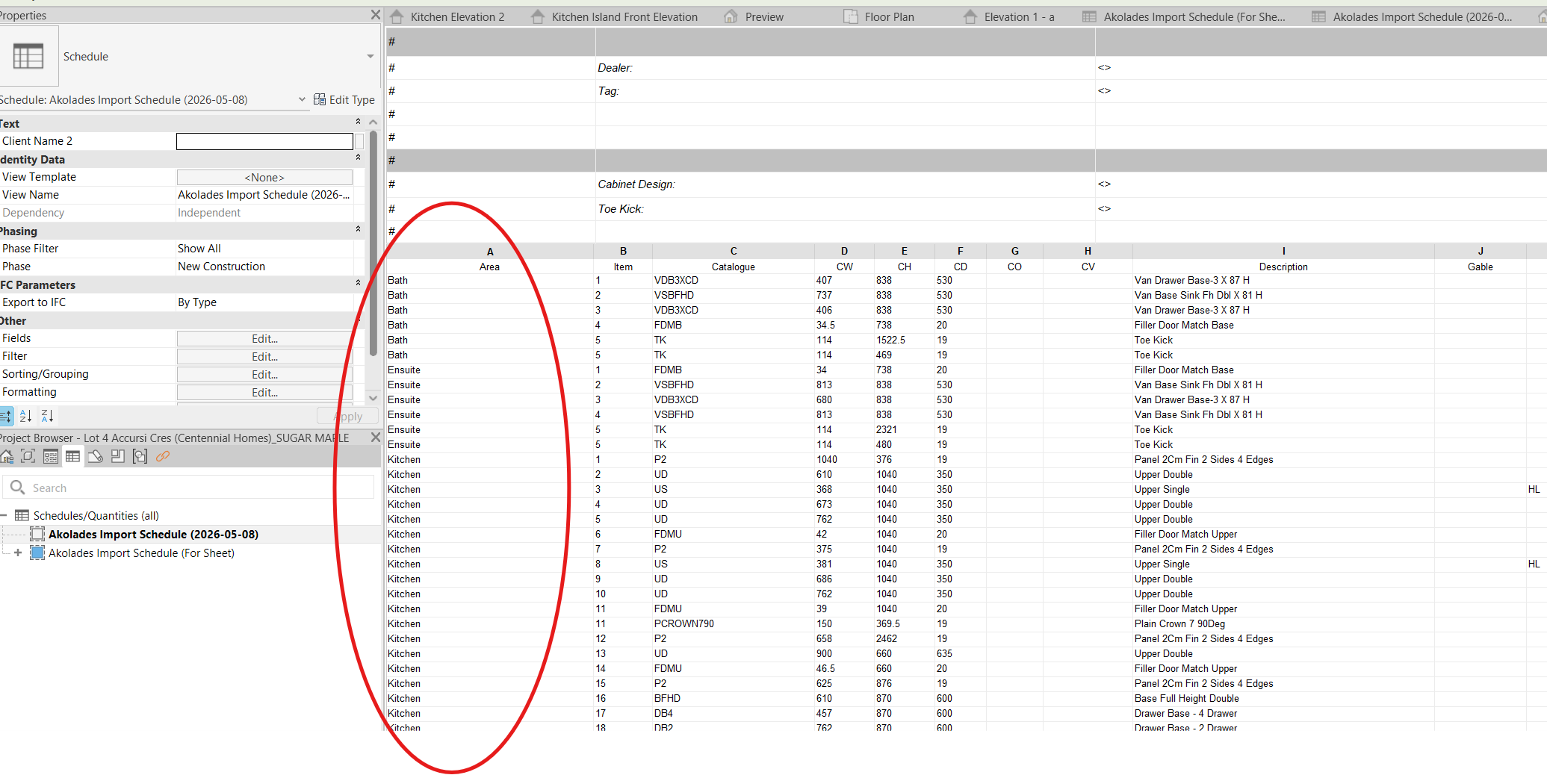Switch to Elevation 1 - a tab

(1009, 16)
